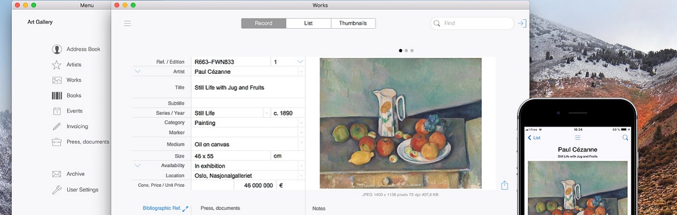Open the Category dropdown arrow
Viewport: 677px width, 215px height.
301,123
